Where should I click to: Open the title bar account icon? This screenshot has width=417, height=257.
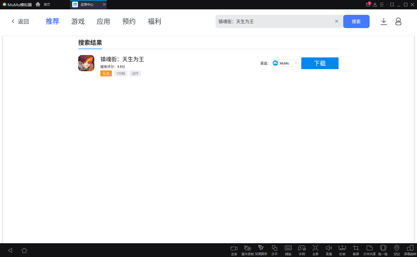tap(375, 4)
